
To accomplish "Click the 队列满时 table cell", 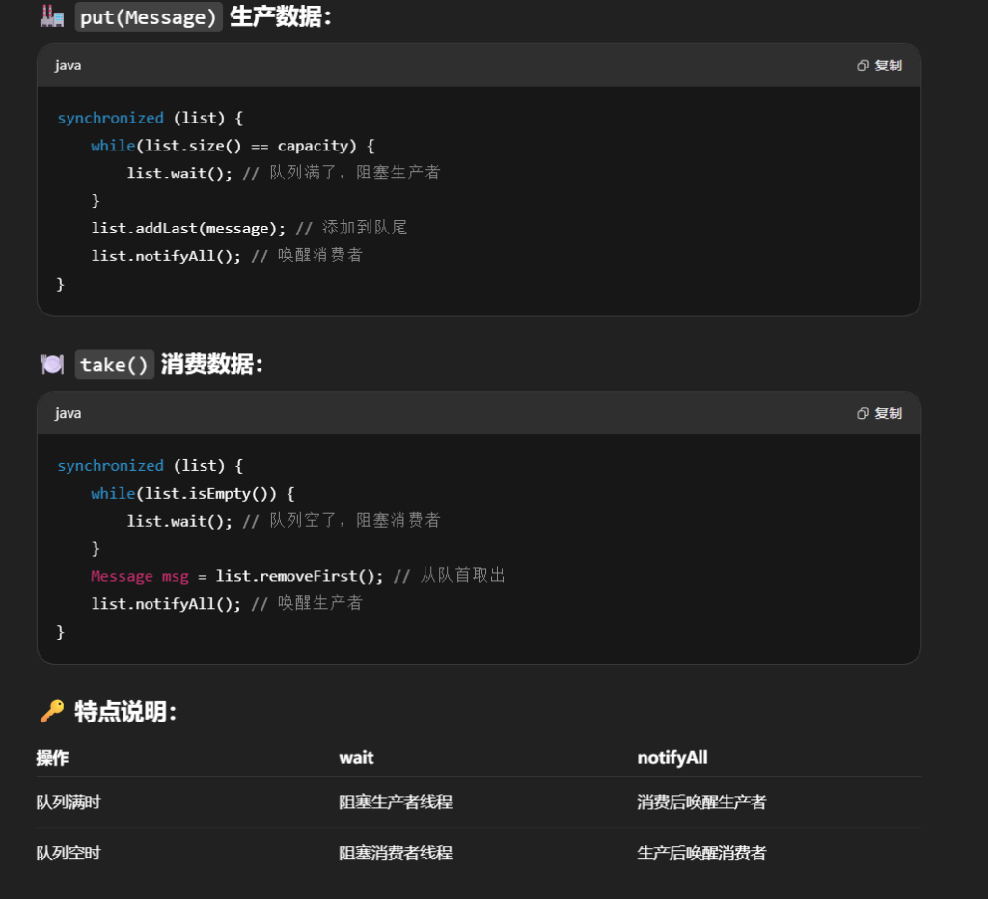I will tap(69, 803).
